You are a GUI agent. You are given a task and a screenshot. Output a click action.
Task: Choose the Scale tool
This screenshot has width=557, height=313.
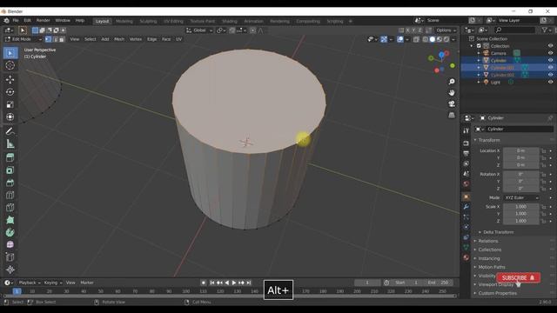[x=10, y=104]
